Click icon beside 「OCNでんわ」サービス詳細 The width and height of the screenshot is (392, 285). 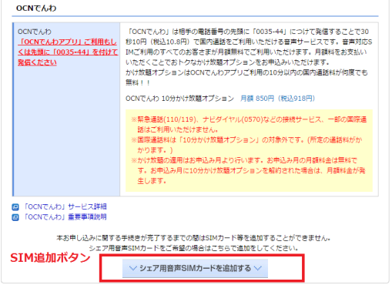(x=15, y=207)
